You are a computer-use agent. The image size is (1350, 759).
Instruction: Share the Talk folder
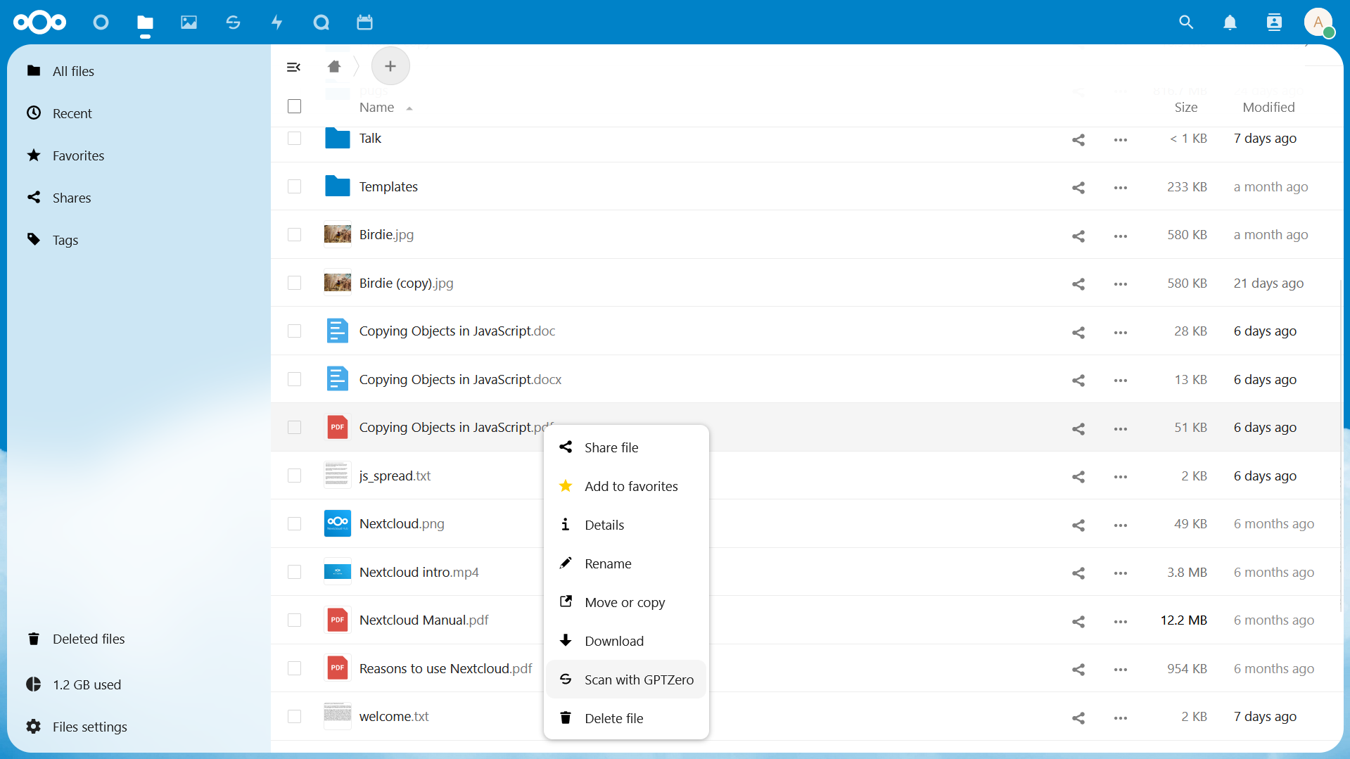[1078, 139]
